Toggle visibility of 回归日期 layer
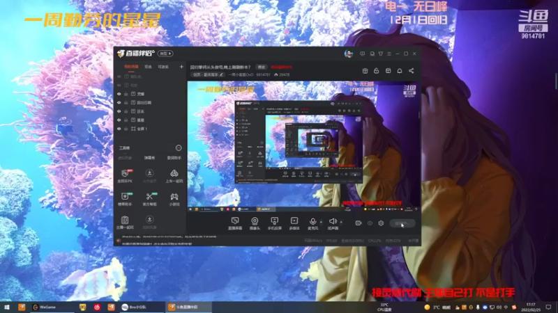 pos(119,102)
